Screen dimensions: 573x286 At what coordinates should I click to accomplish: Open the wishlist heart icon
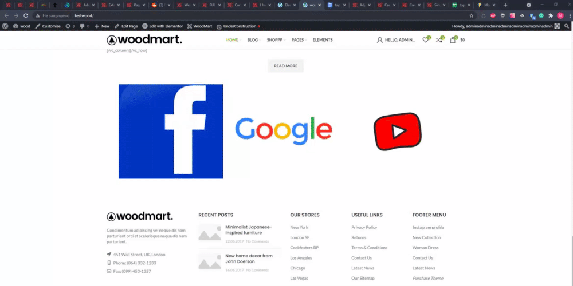point(426,40)
